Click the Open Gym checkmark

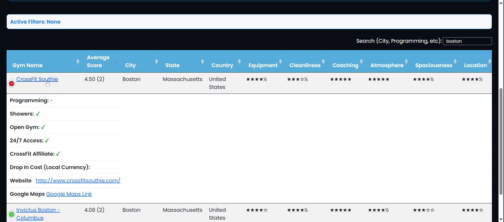click(x=43, y=127)
